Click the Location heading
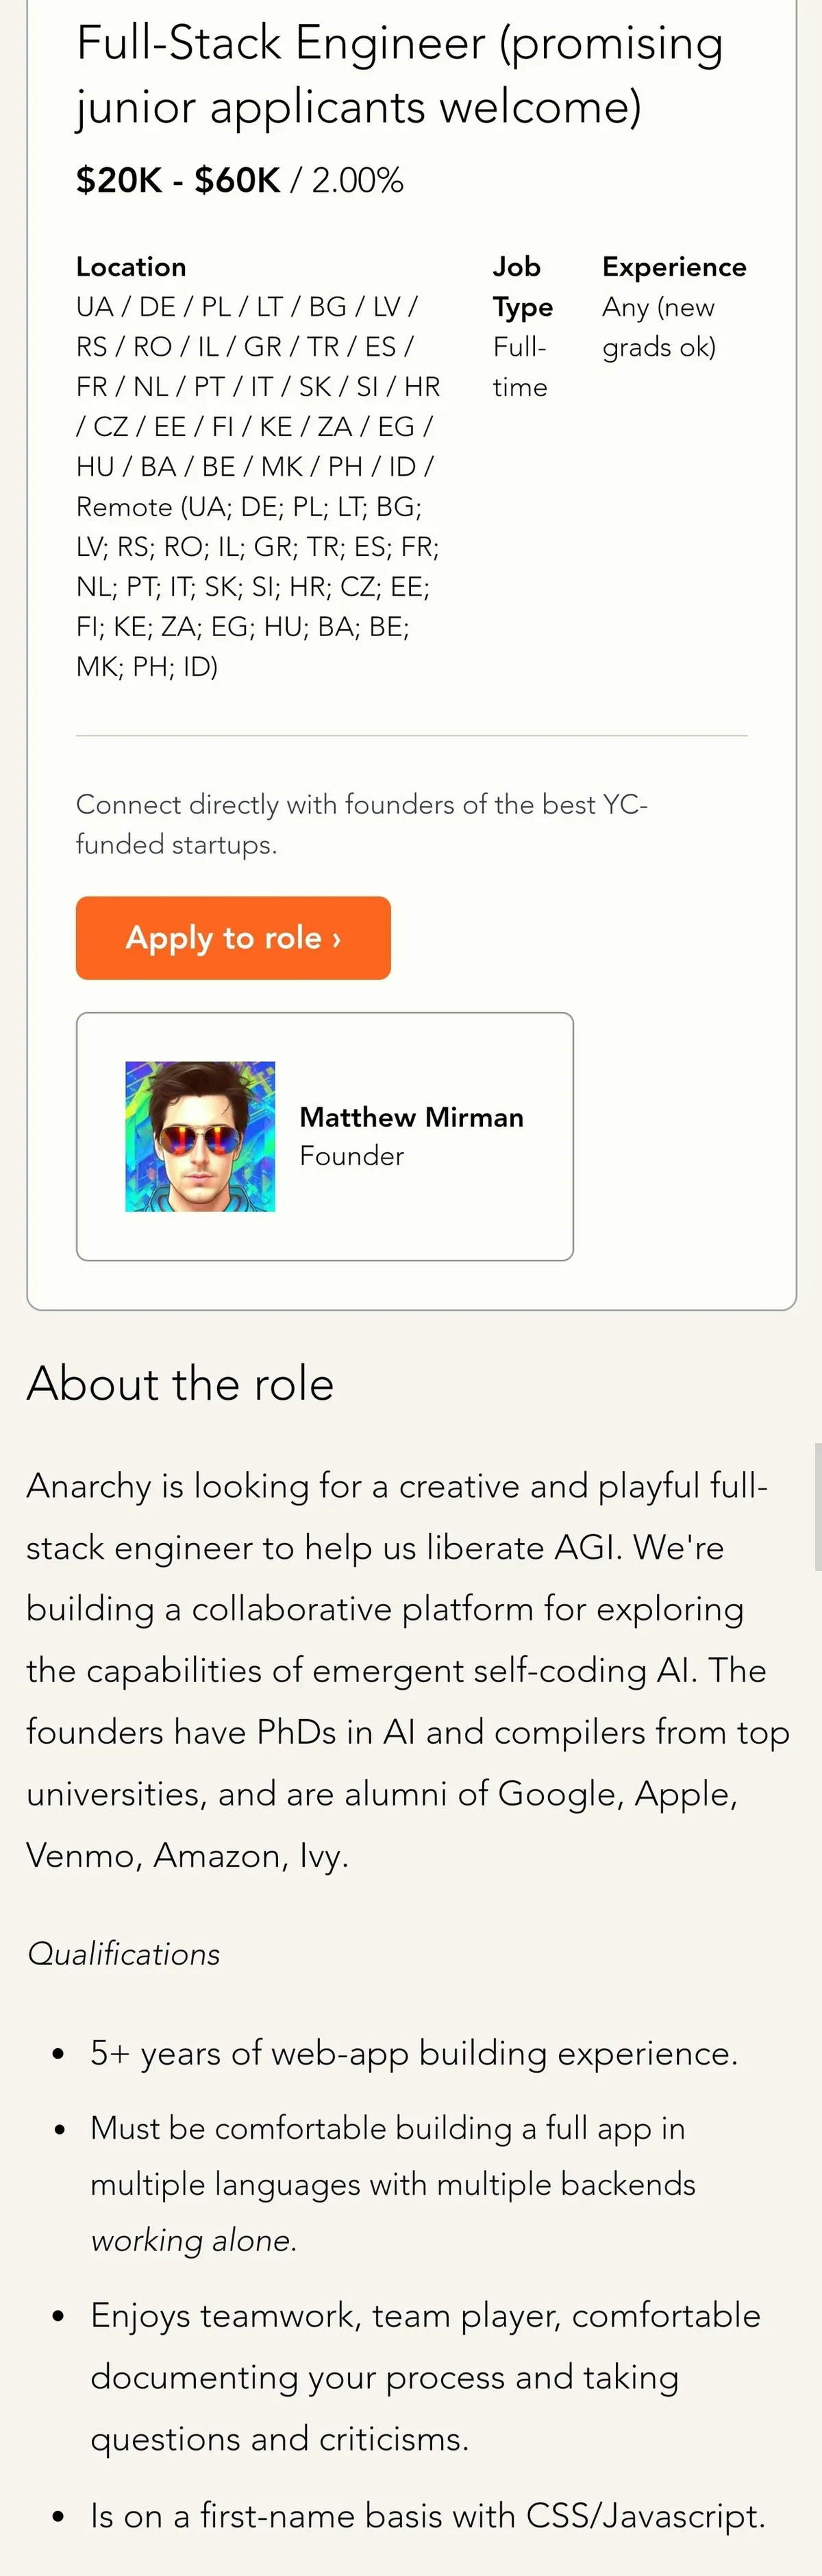This screenshot has height=2576, width=822. click(x=131, y=267)
